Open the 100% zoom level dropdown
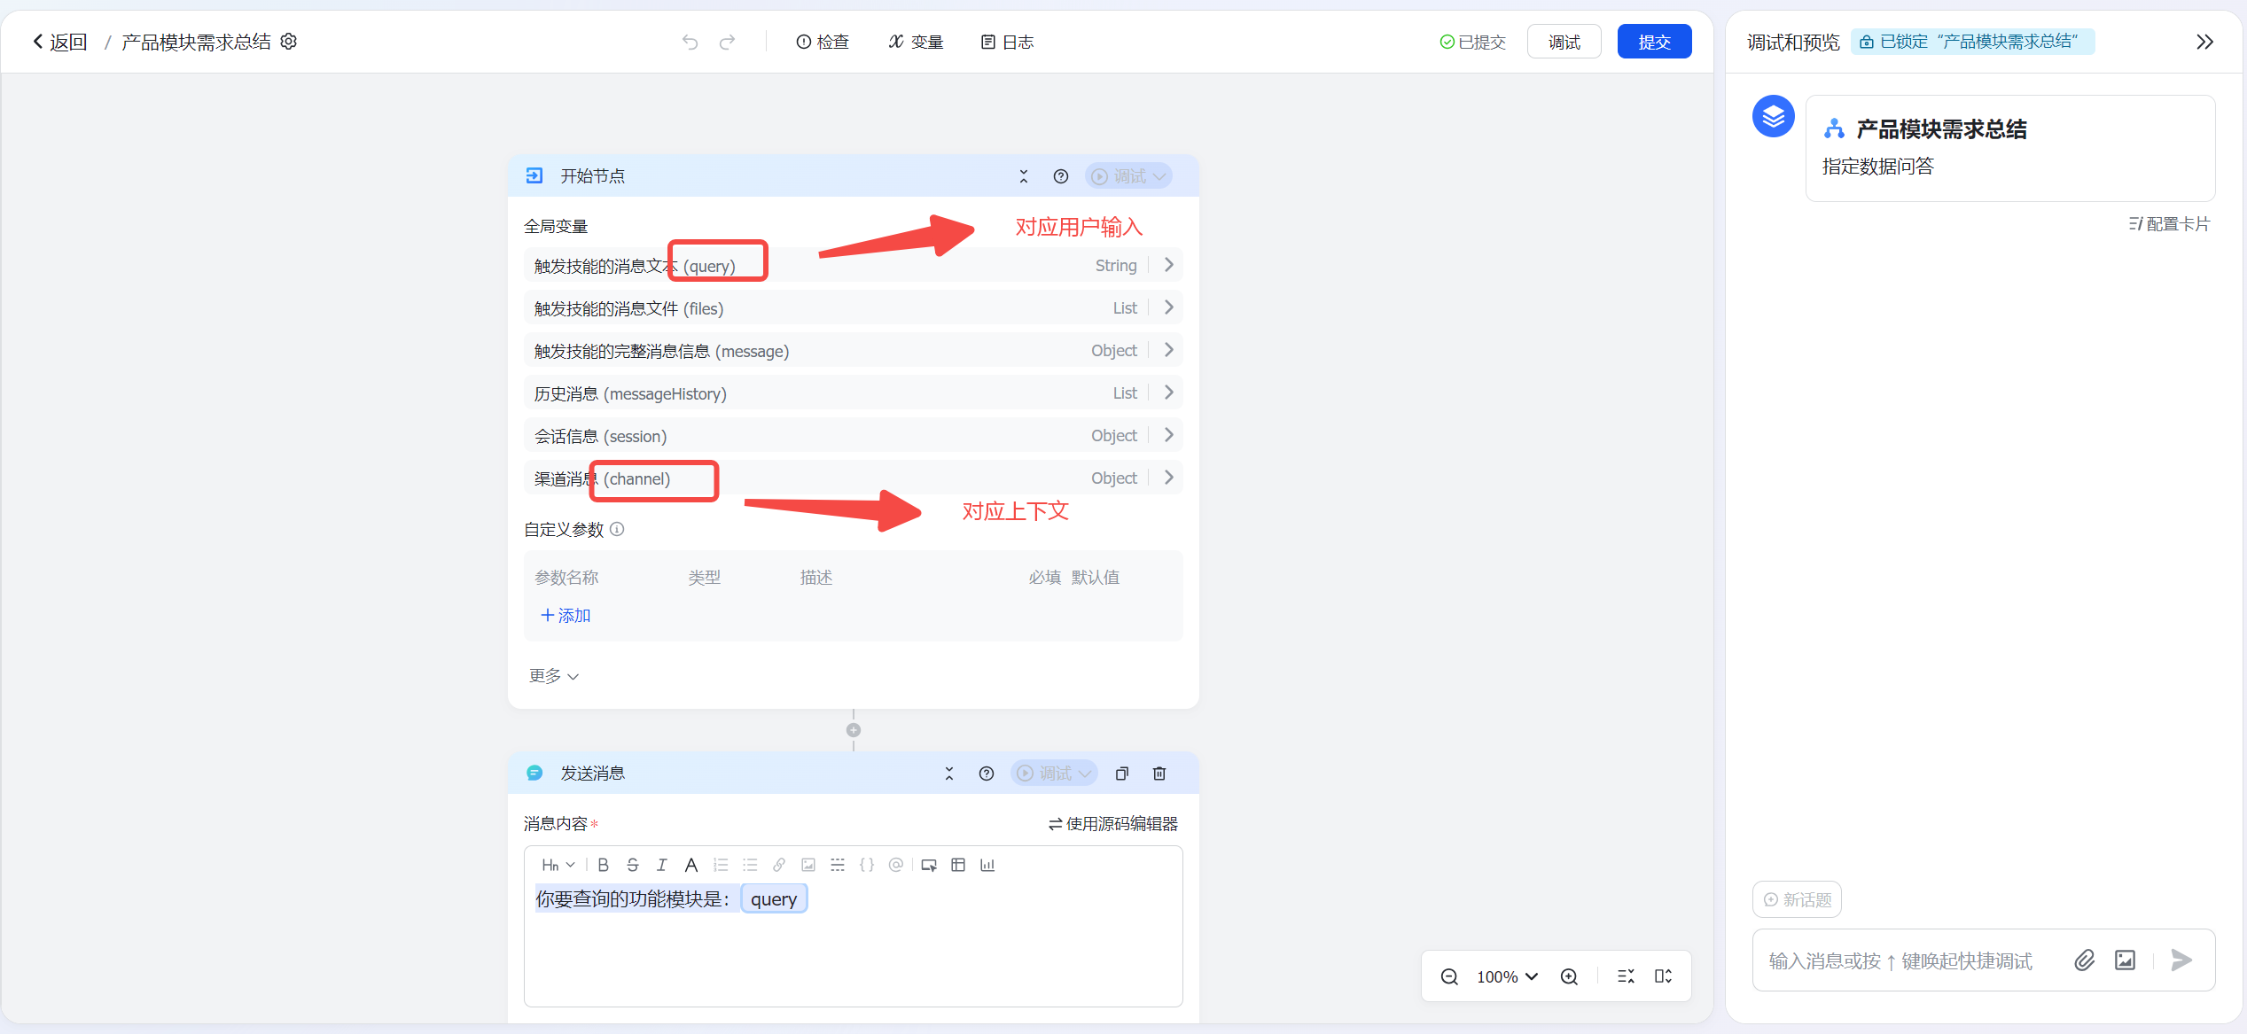 point(1507,976)
